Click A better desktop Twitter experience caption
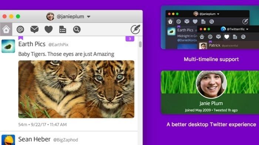Image resolution: width=259 pixels, height=145 pixels. [x=211, y=124]
